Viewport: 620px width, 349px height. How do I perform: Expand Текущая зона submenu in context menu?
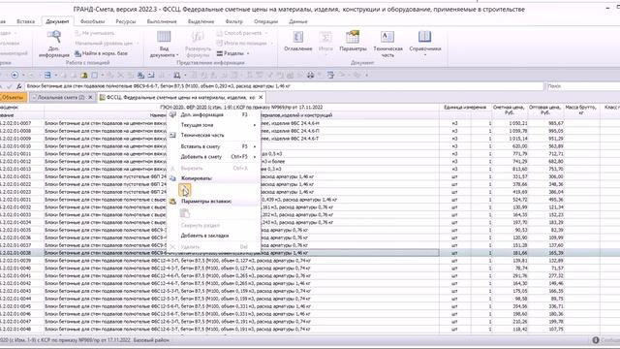tap(213, 125)
